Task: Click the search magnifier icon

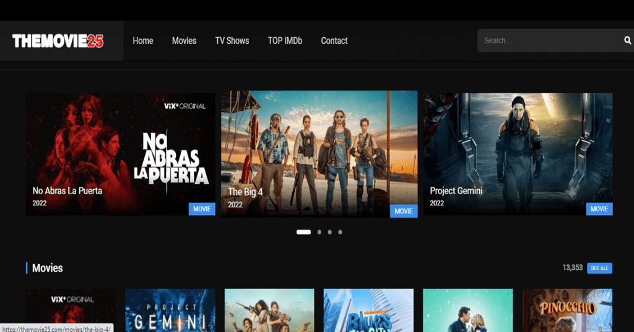Action: (x=627, y=40)
